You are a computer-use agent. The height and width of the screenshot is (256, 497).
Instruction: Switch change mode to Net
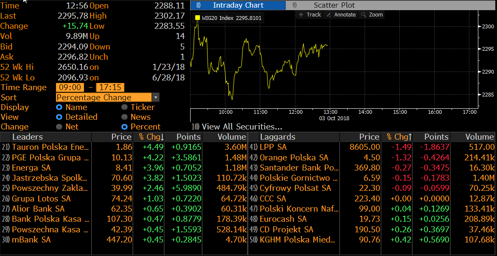59,127
